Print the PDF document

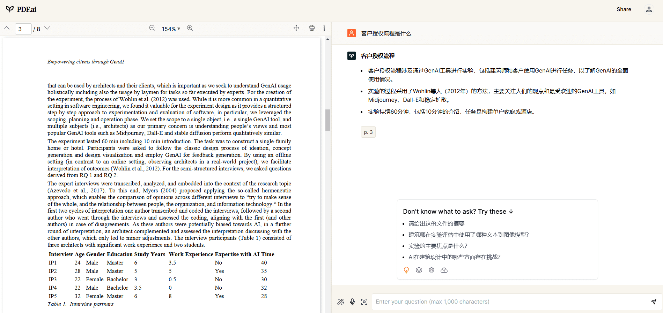coord(312,28)
